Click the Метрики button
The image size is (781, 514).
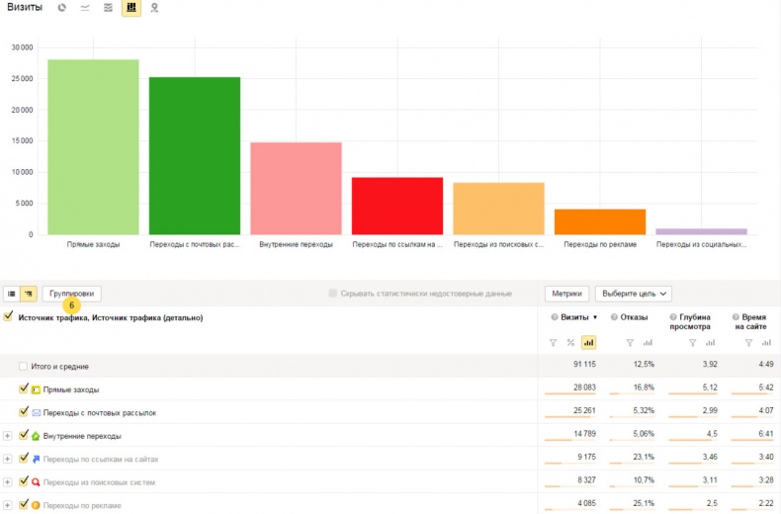(x=566, y=294)
